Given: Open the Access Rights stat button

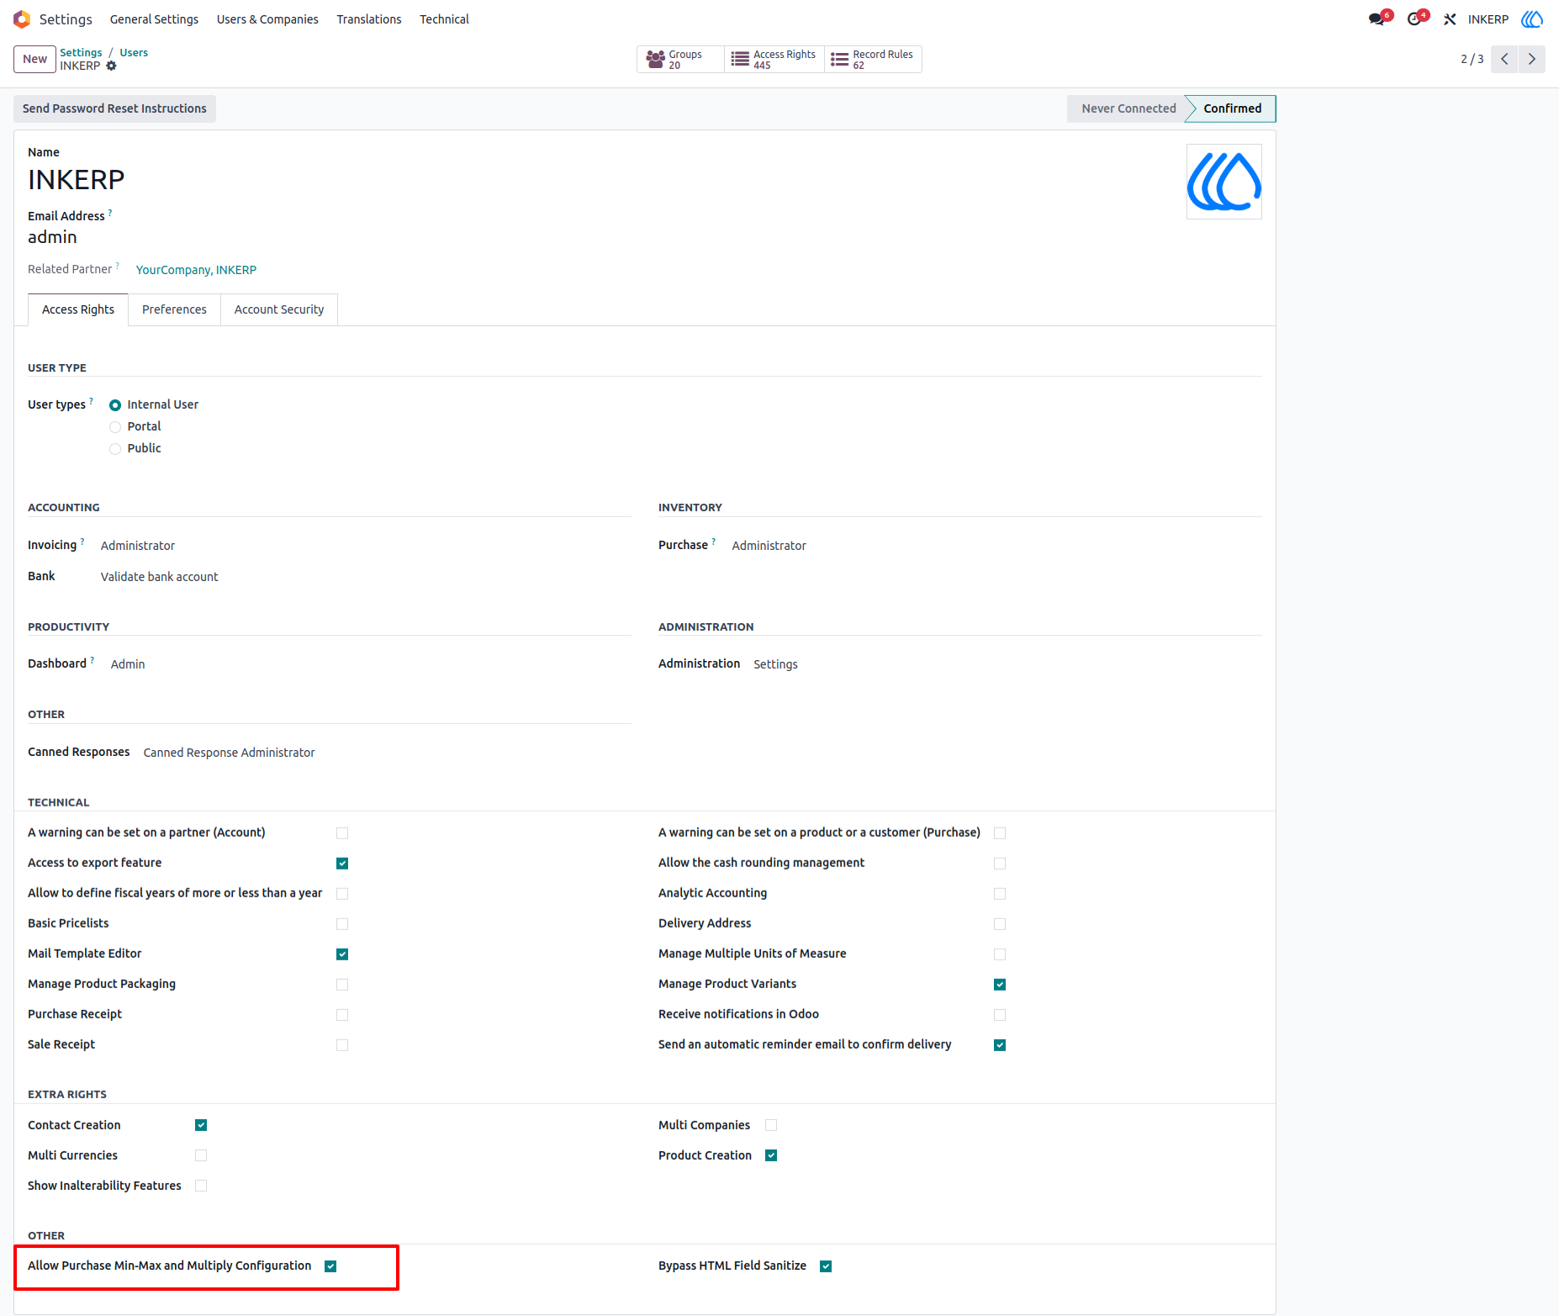Looking at the screenshot, I should coord(774,60).
